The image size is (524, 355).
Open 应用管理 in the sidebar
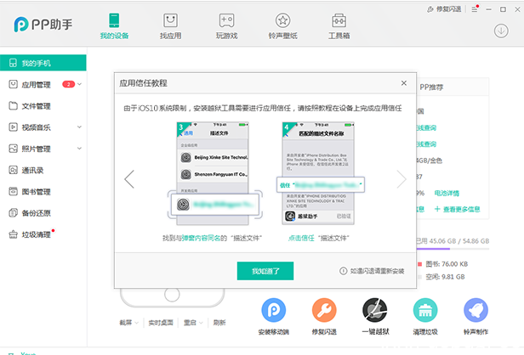tap(36, 85)
